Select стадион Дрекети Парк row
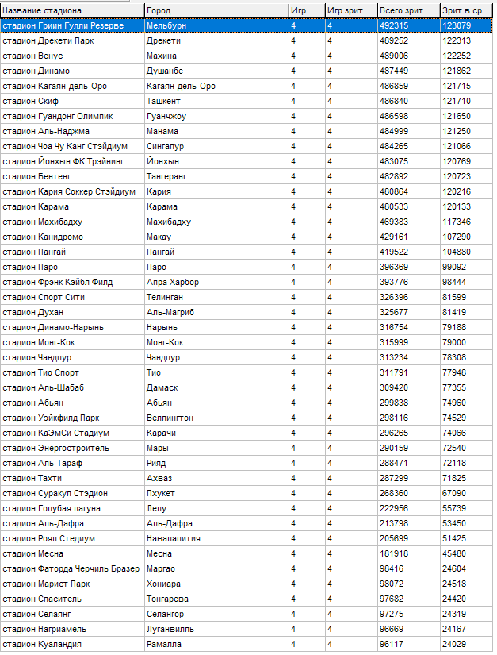 tap(48, 40)
